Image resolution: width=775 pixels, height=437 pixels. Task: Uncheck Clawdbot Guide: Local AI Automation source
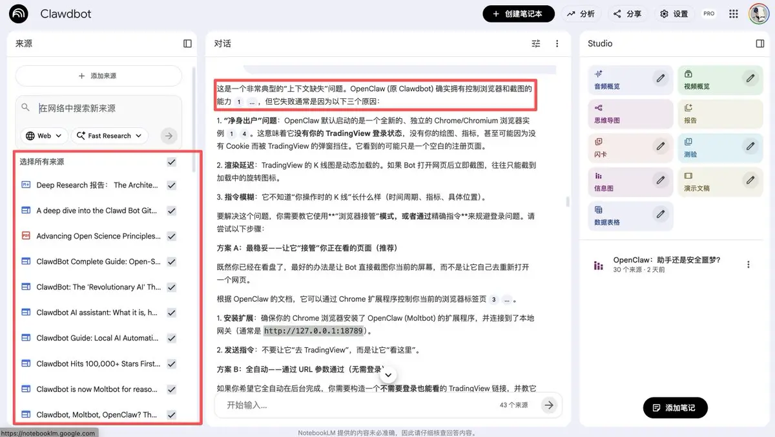(x=171, y=338)
